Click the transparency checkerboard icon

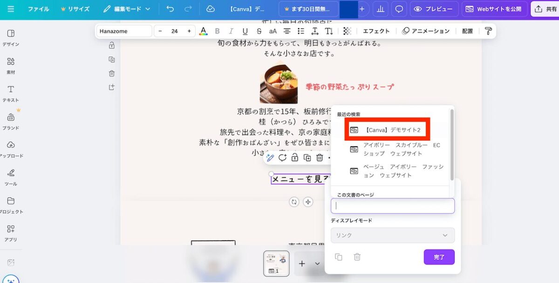coord(347,31)
